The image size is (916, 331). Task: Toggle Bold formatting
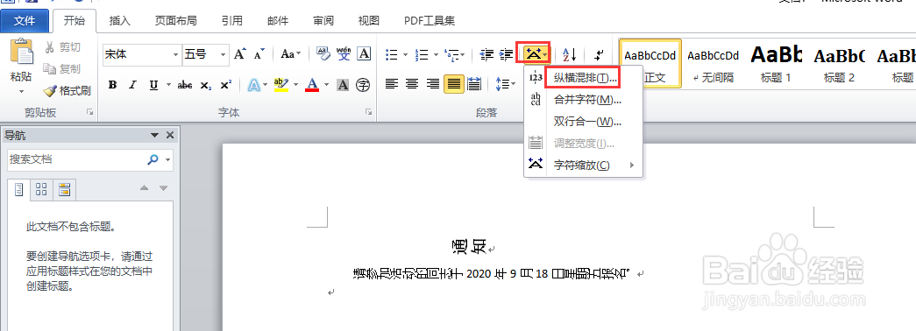tap(113, 85)
